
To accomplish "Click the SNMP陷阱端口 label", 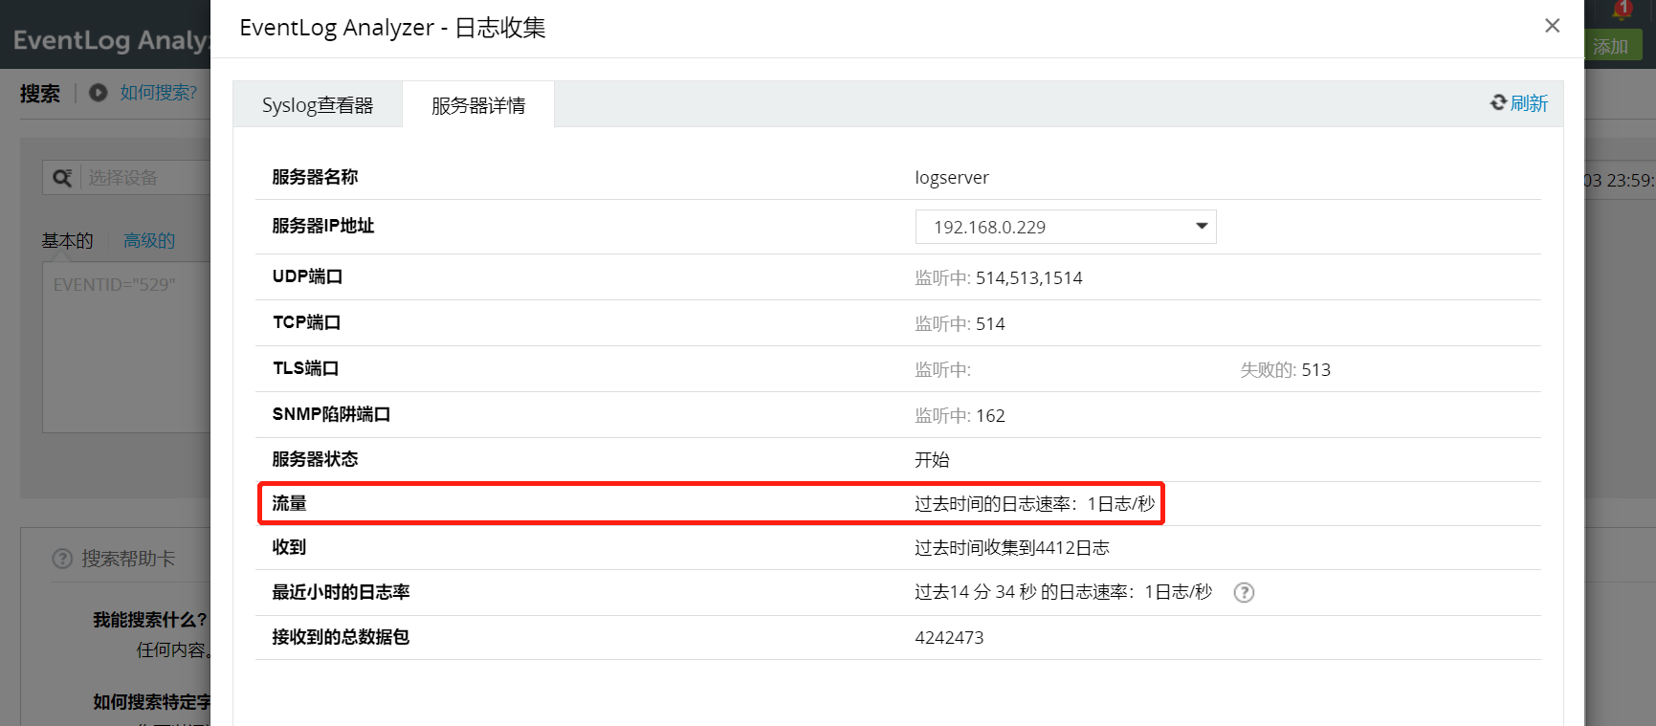I will pyautogui.click(x=331, y=414).
